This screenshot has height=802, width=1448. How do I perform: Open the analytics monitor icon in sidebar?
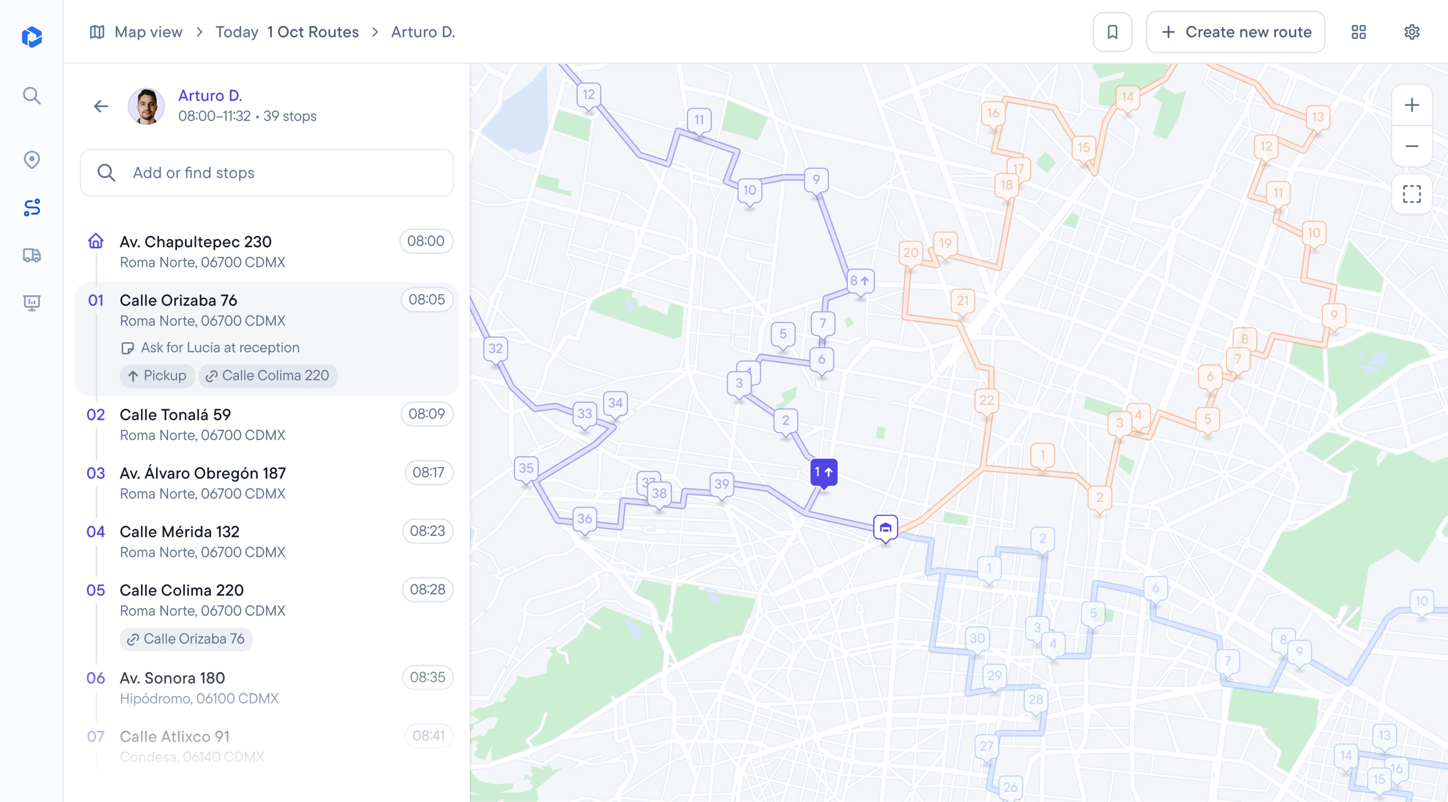click(x=32, y=303)
